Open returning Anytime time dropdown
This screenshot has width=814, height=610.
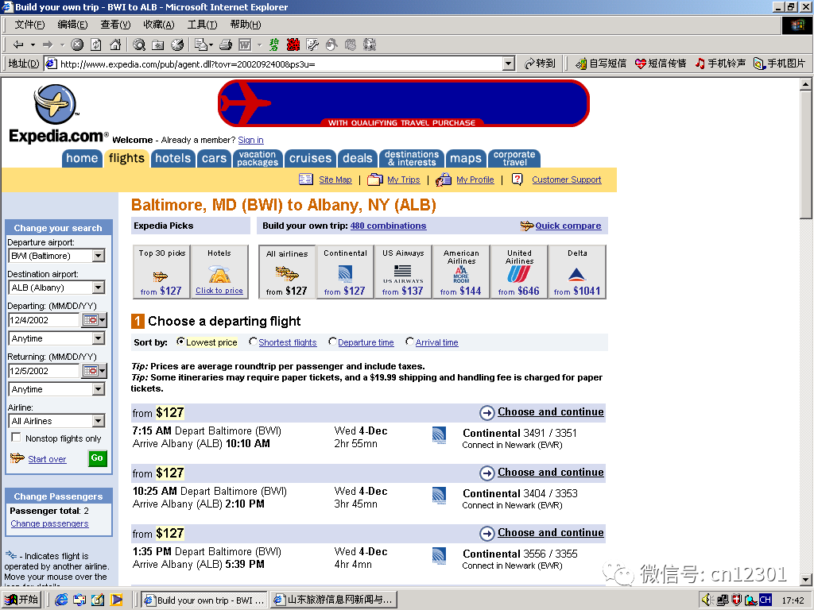pyautogui.click(x=98, y=389)
